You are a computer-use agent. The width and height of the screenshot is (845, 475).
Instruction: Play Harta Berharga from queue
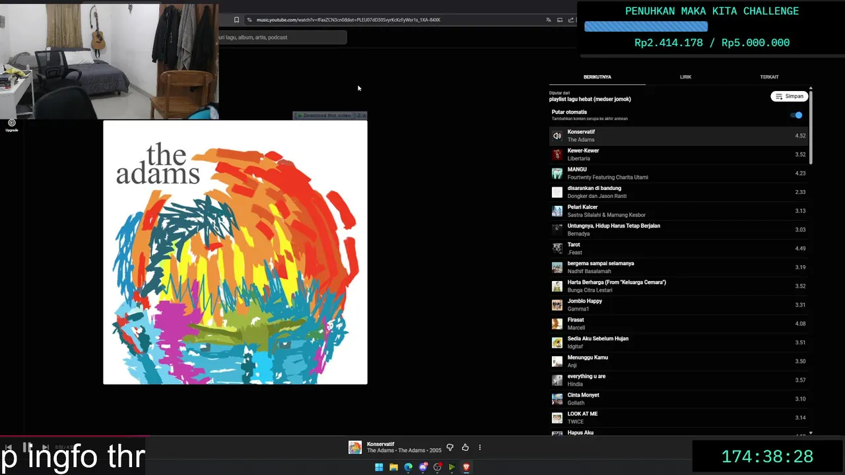click(x=680, y=286)
